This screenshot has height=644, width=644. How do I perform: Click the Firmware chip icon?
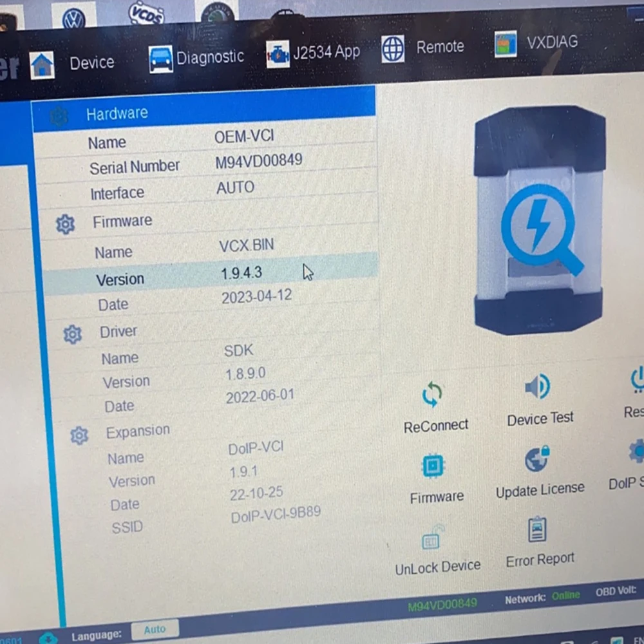433,466
